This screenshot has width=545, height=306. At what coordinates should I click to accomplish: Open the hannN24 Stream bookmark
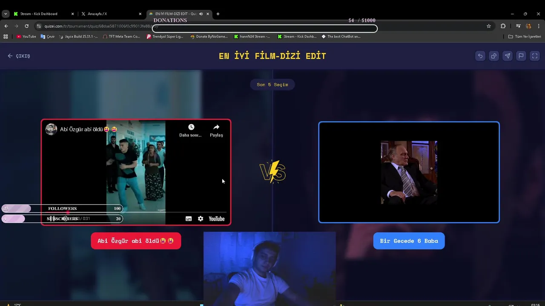pyautogui.click(x=252, y=37)
